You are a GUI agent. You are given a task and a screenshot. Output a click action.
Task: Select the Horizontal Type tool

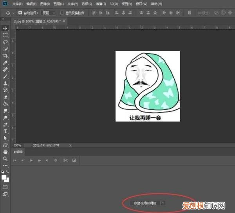click(x=5, y=131)
